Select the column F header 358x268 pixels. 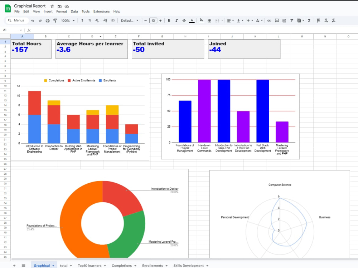[139, 36]
